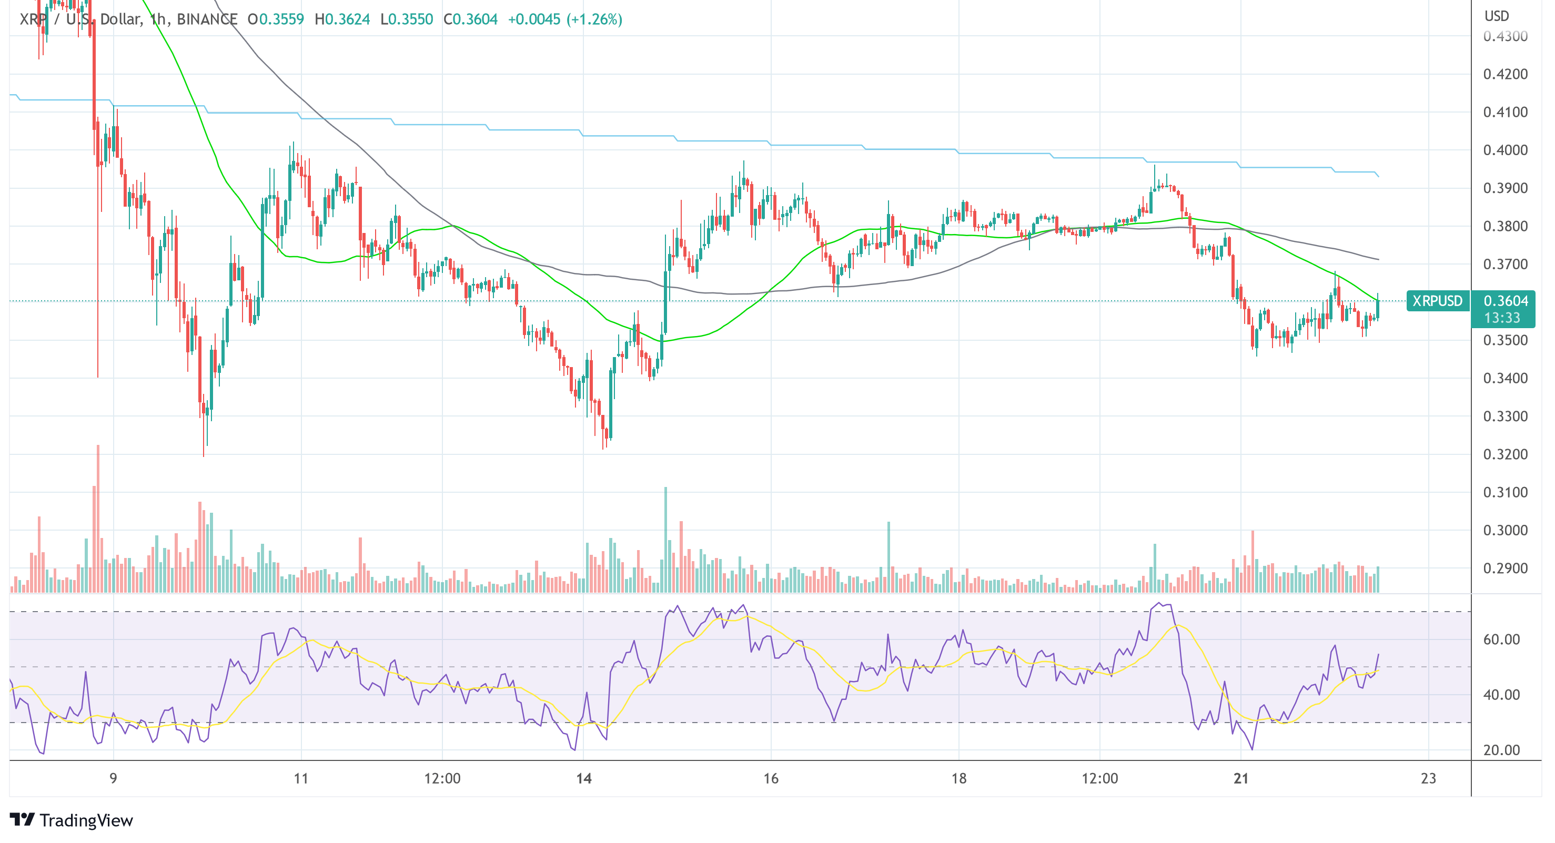Click the 12:00 label between 11 and 14
Viewport: 1555px width, 843px height.
[x=442, y=778]
